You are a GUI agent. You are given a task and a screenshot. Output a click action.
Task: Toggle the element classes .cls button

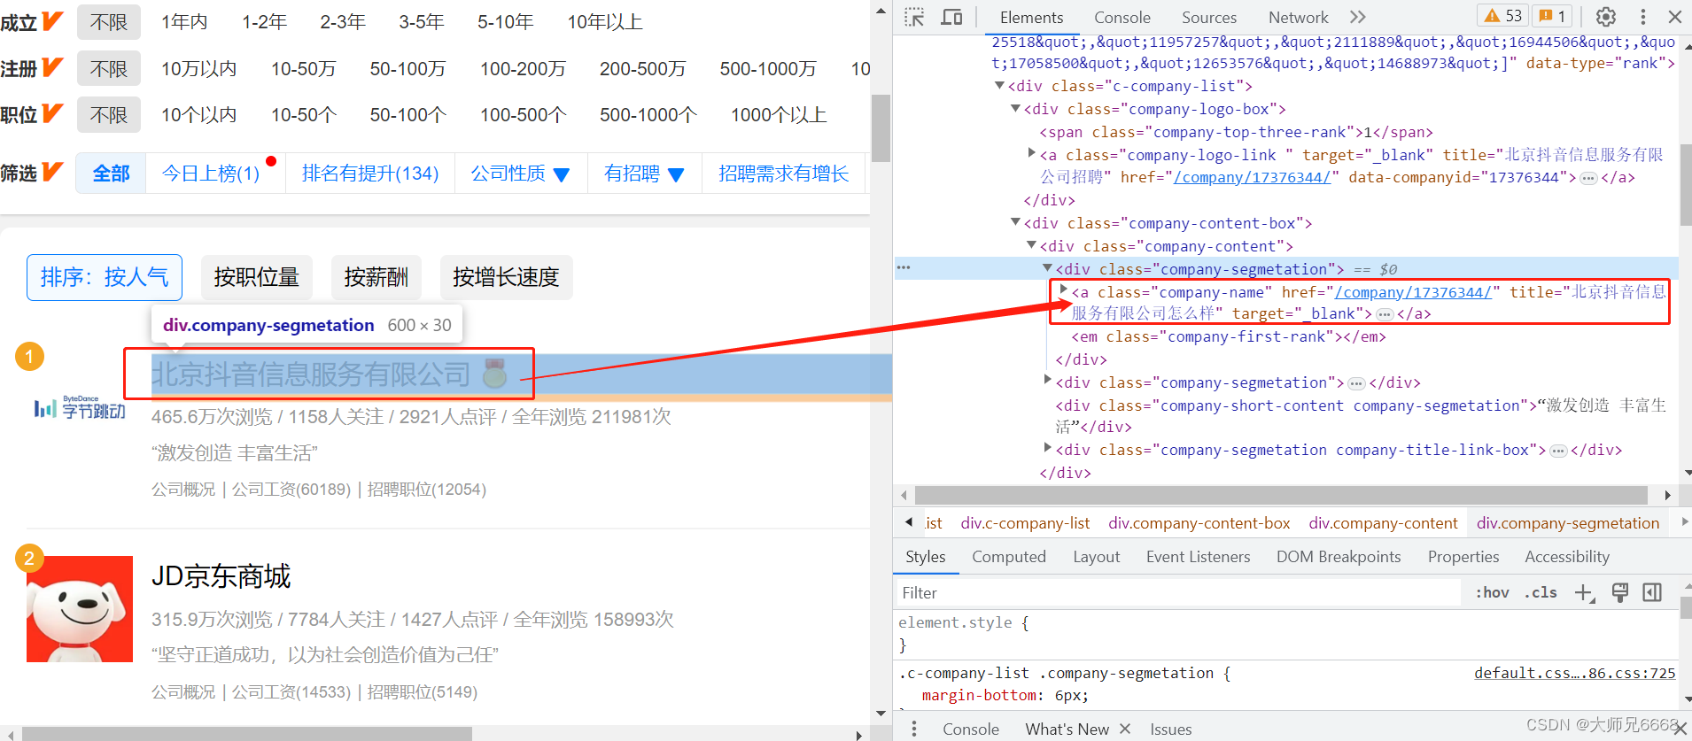(x=1541, y=593)
